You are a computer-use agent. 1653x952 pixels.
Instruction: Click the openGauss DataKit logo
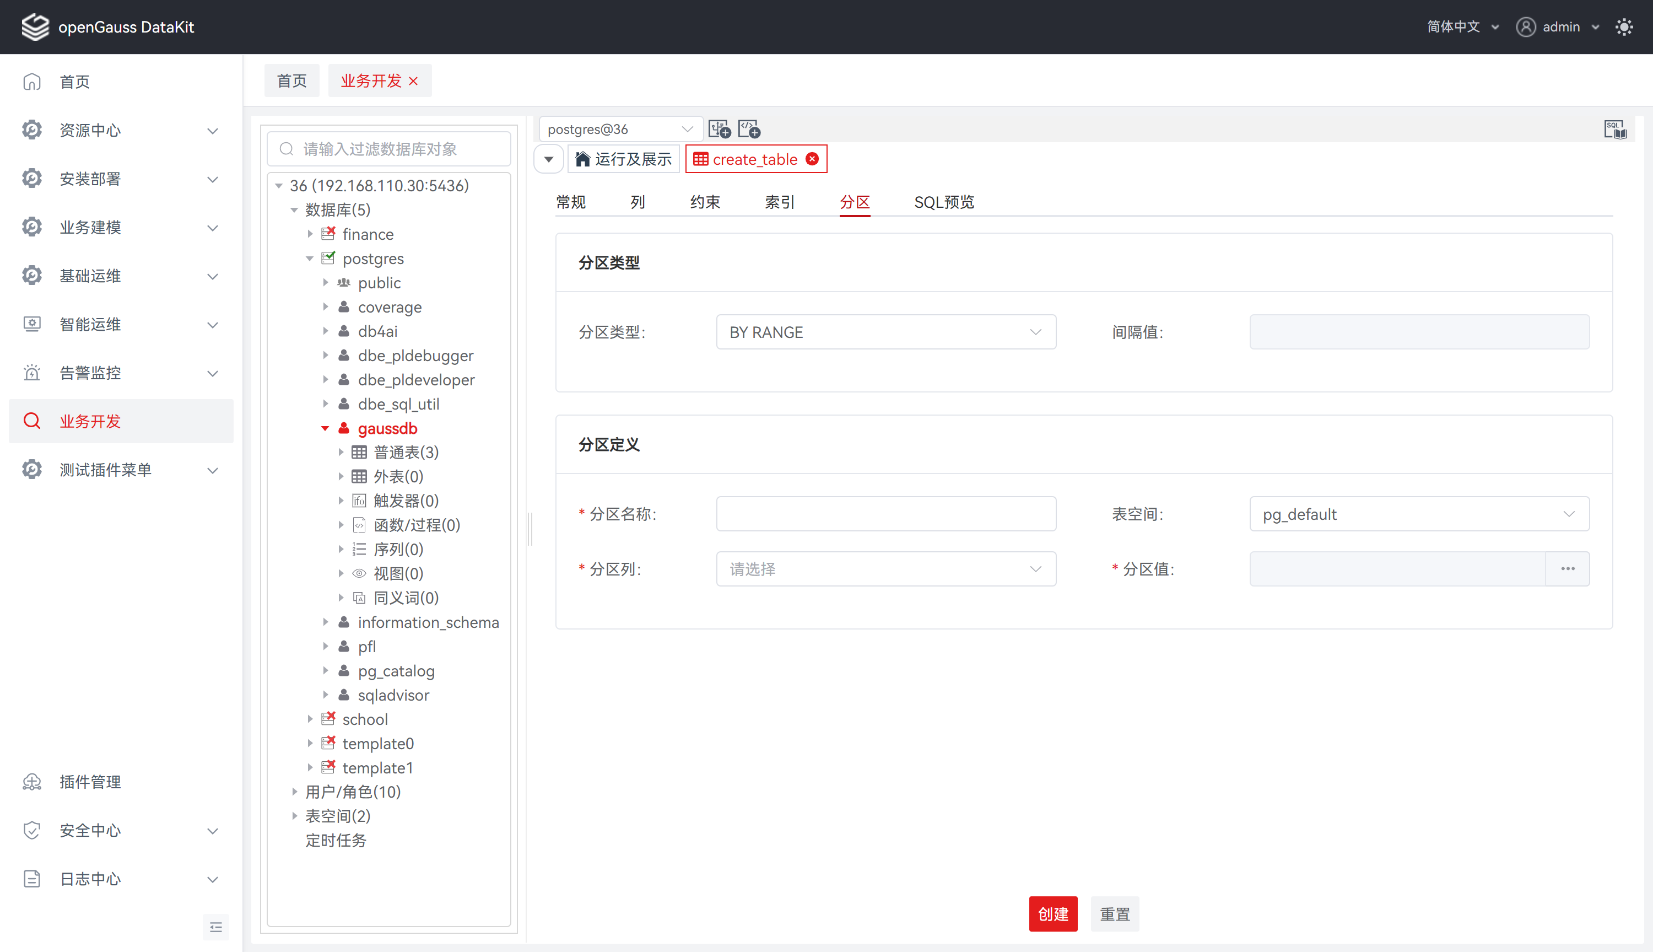[x=35, y=27]
